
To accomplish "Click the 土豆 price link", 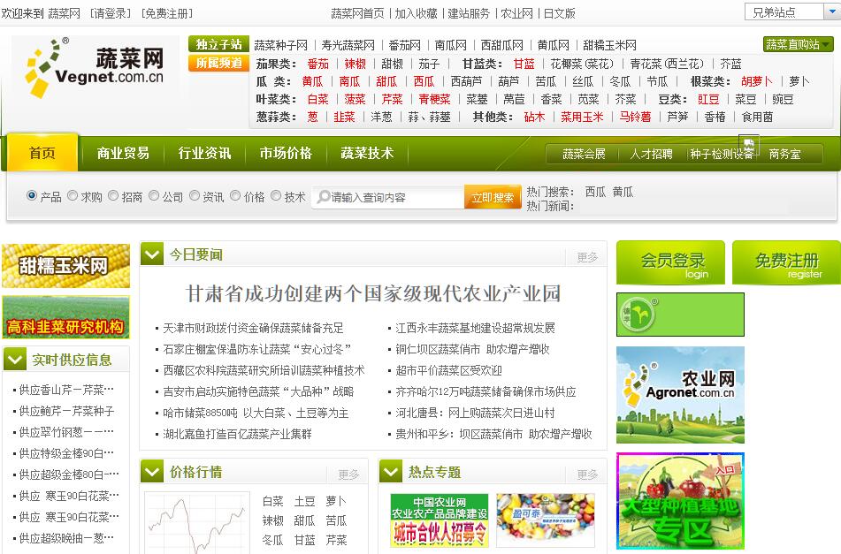I will 304,502.
